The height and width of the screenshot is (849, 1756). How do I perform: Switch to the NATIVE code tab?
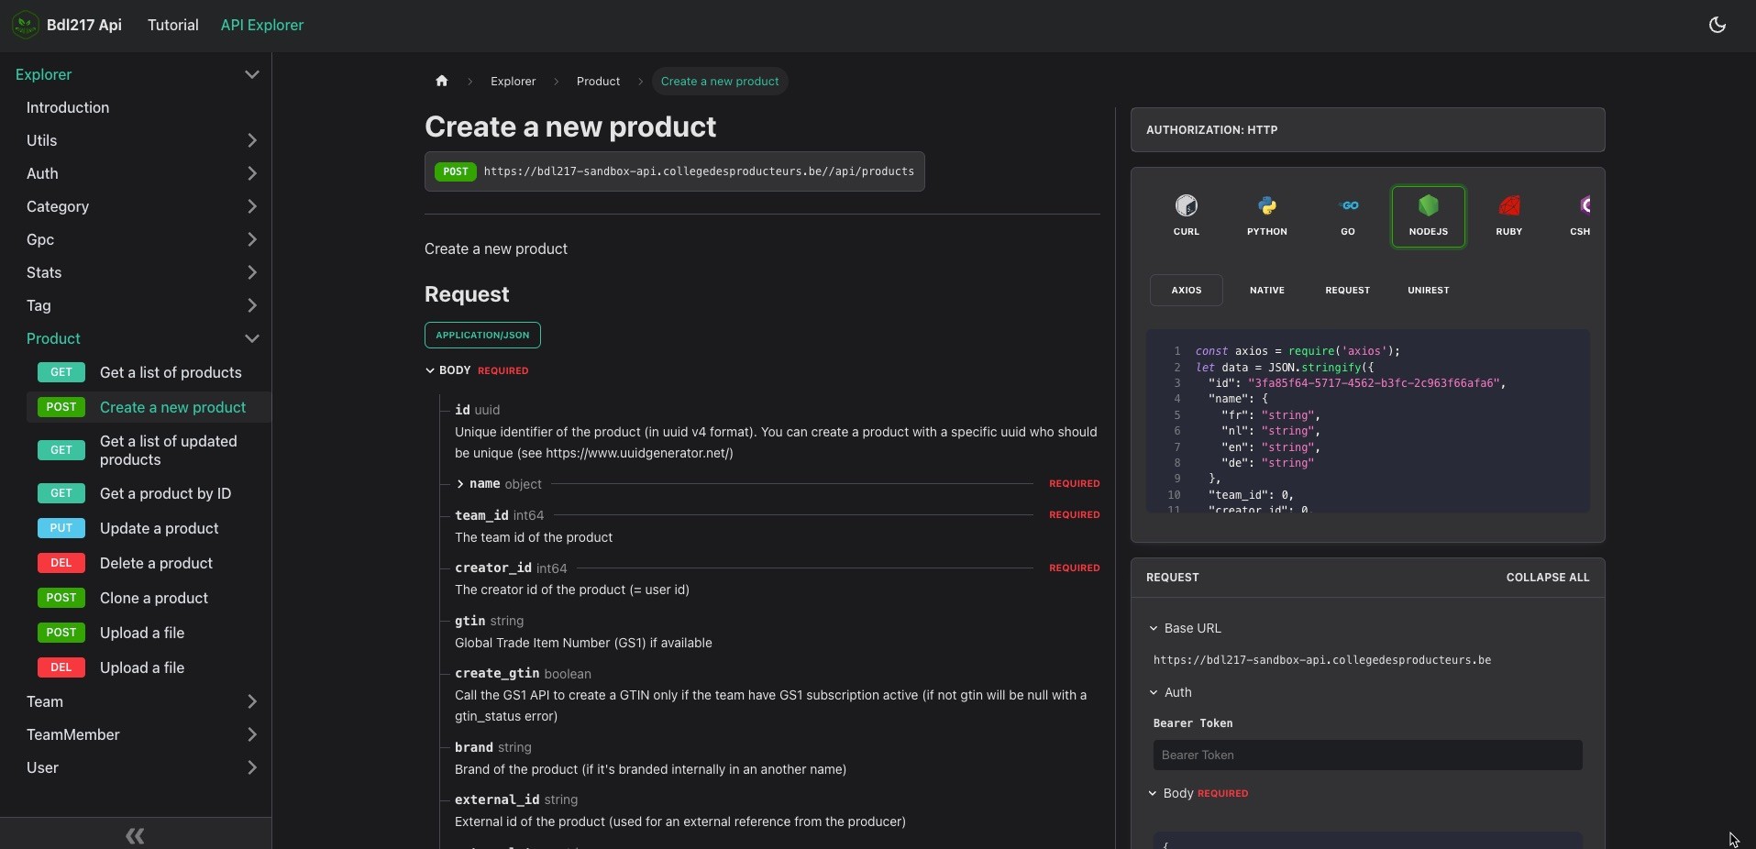tap(1267, 290)
